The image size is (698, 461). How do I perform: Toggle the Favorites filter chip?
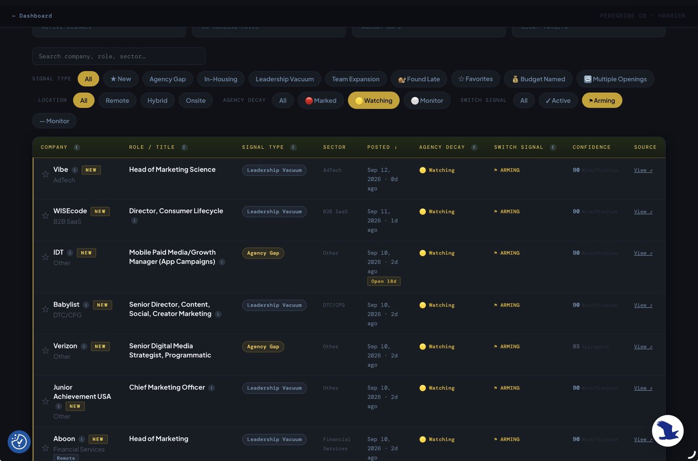(476, 79)
